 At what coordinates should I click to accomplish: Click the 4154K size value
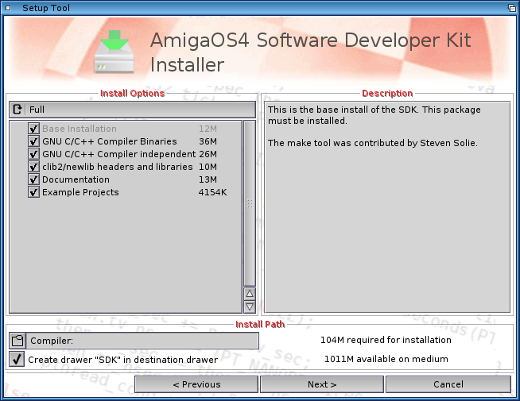[212, 192]
